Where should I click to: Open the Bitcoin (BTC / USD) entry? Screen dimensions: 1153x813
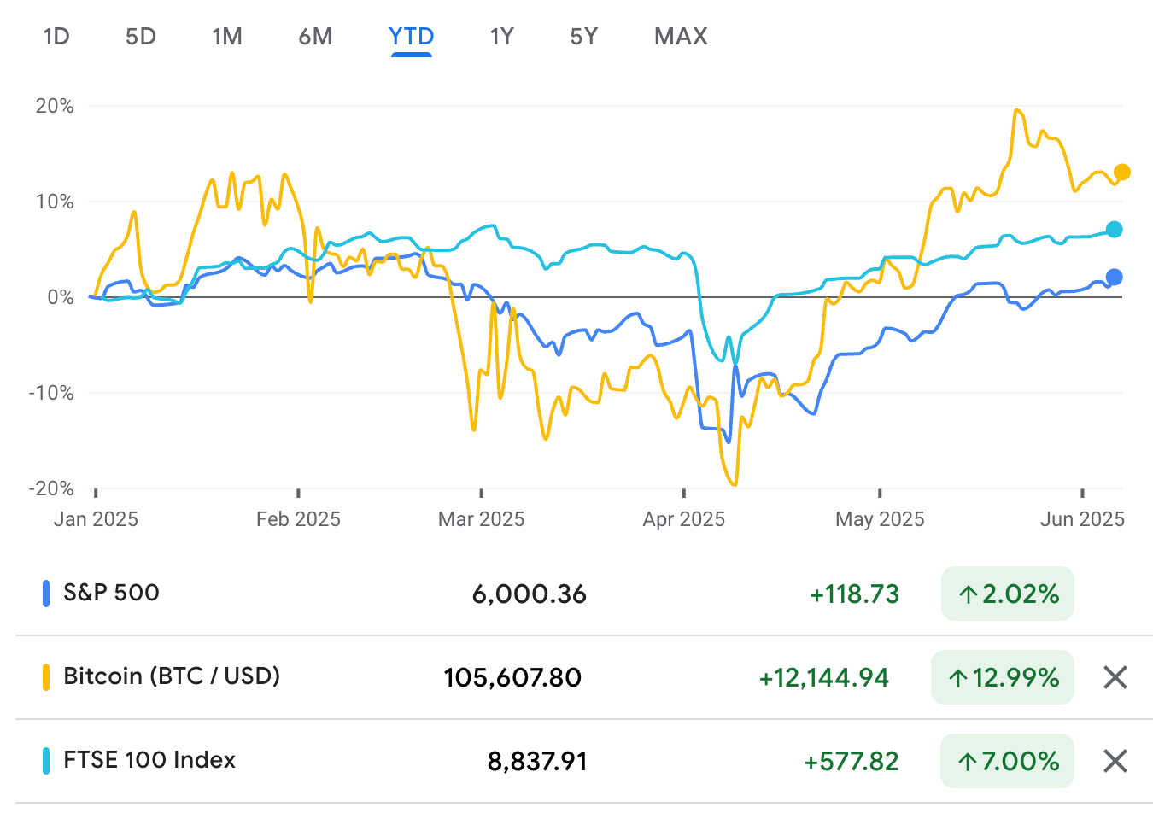click(x=172, y=676)
